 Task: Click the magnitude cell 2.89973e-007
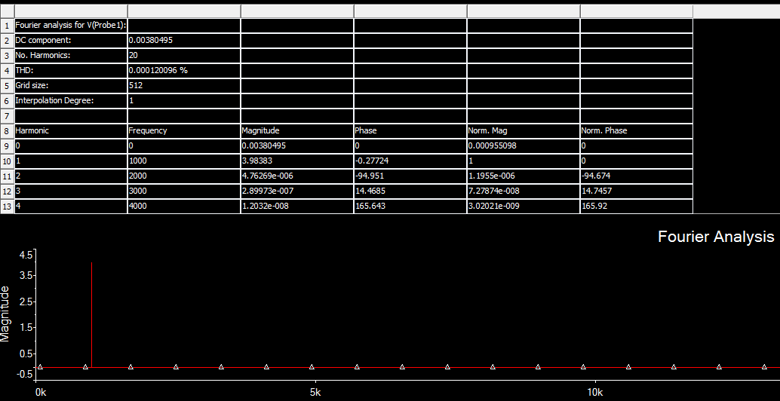coord(297,191)
